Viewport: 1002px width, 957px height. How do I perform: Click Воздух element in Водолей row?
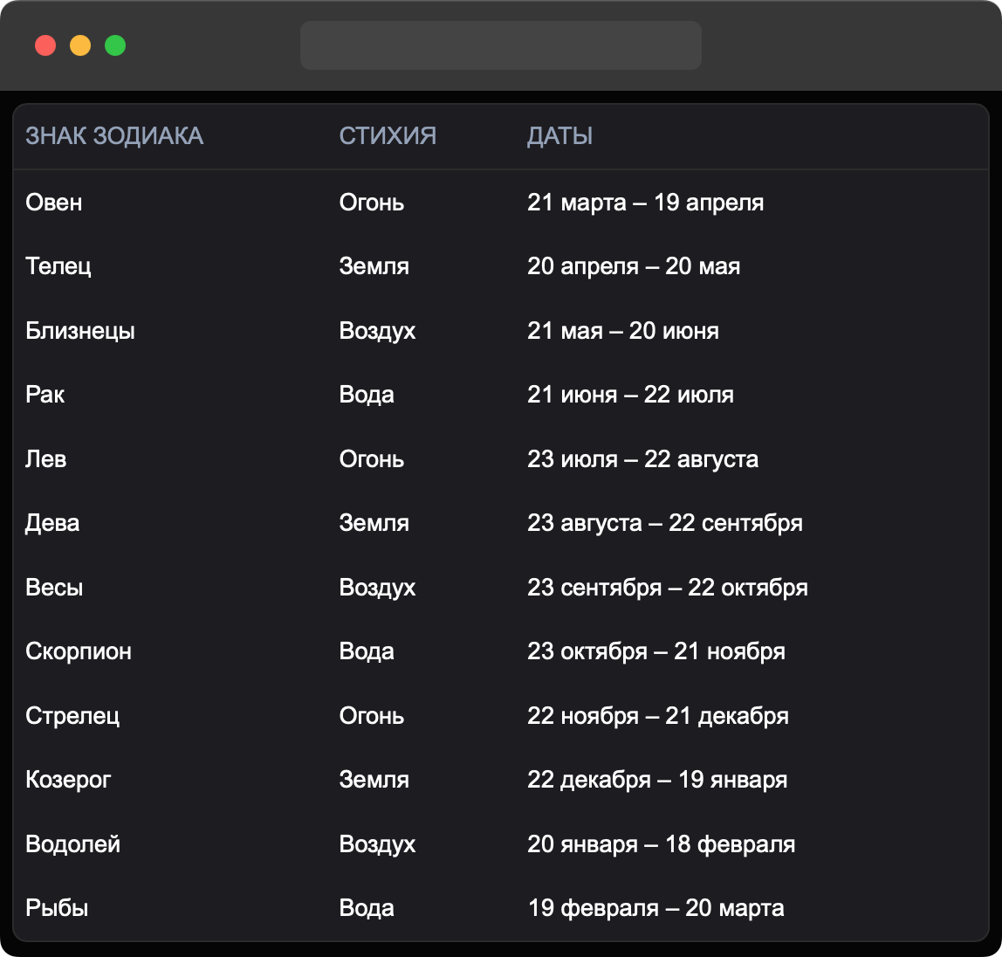tap(377, 844)
